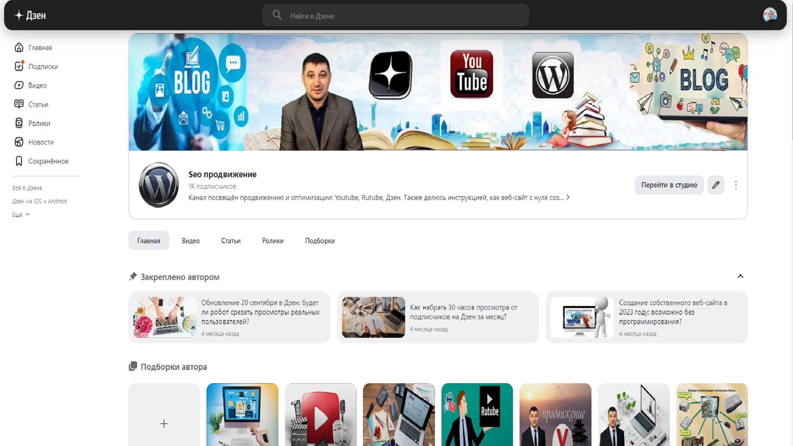Click the Сохранённое bookmark icon
Image resolution: width=793 pixels, height=446 pixels.
coord(19,161)
